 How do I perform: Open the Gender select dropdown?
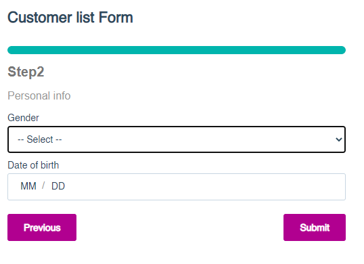tap(177, 139)
